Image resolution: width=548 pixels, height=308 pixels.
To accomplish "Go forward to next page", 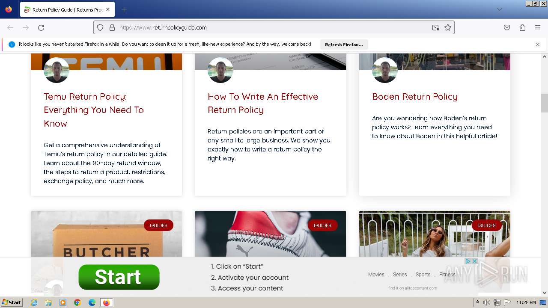I will [26, 27].
